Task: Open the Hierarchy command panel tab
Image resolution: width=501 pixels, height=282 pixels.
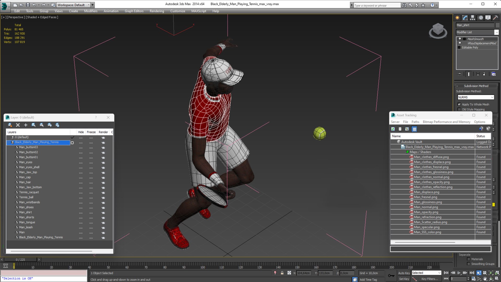Action: [473, 17]
